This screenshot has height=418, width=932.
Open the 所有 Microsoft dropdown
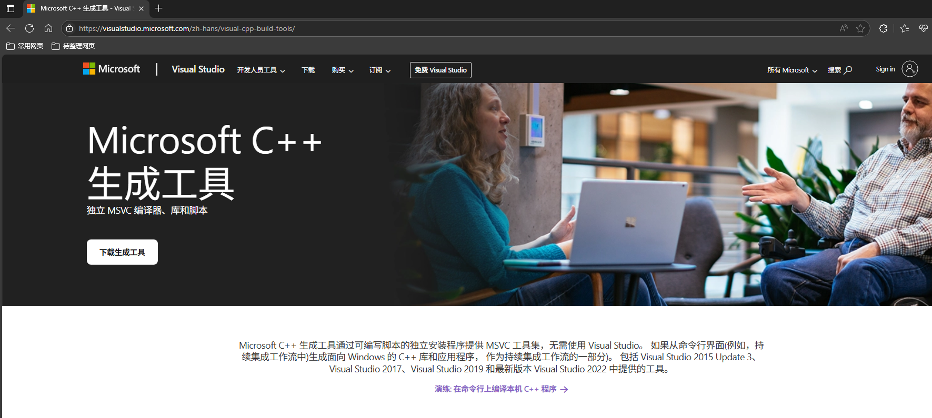(x=791, y=70)
